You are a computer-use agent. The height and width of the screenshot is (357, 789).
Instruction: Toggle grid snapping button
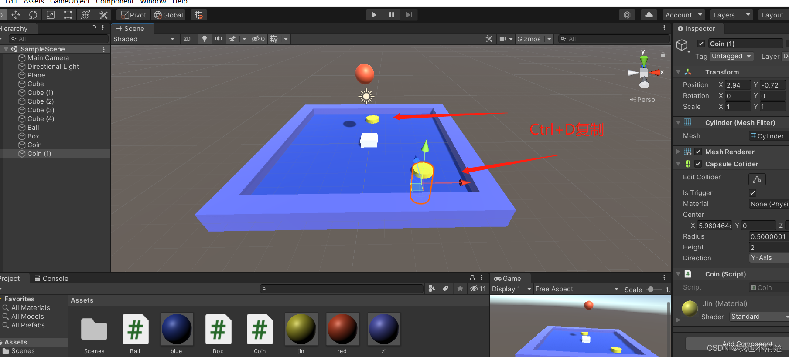[199, 15]
